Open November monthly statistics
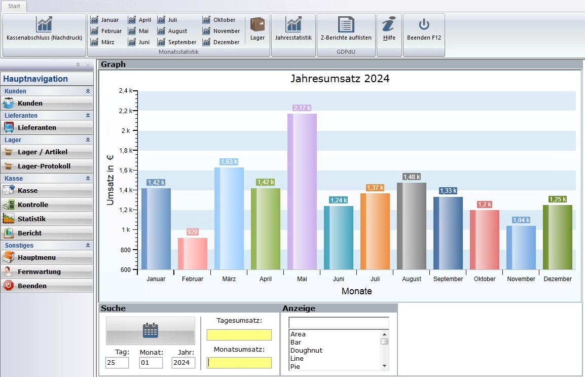The image size is (585, 377). (x=221, y=31)
